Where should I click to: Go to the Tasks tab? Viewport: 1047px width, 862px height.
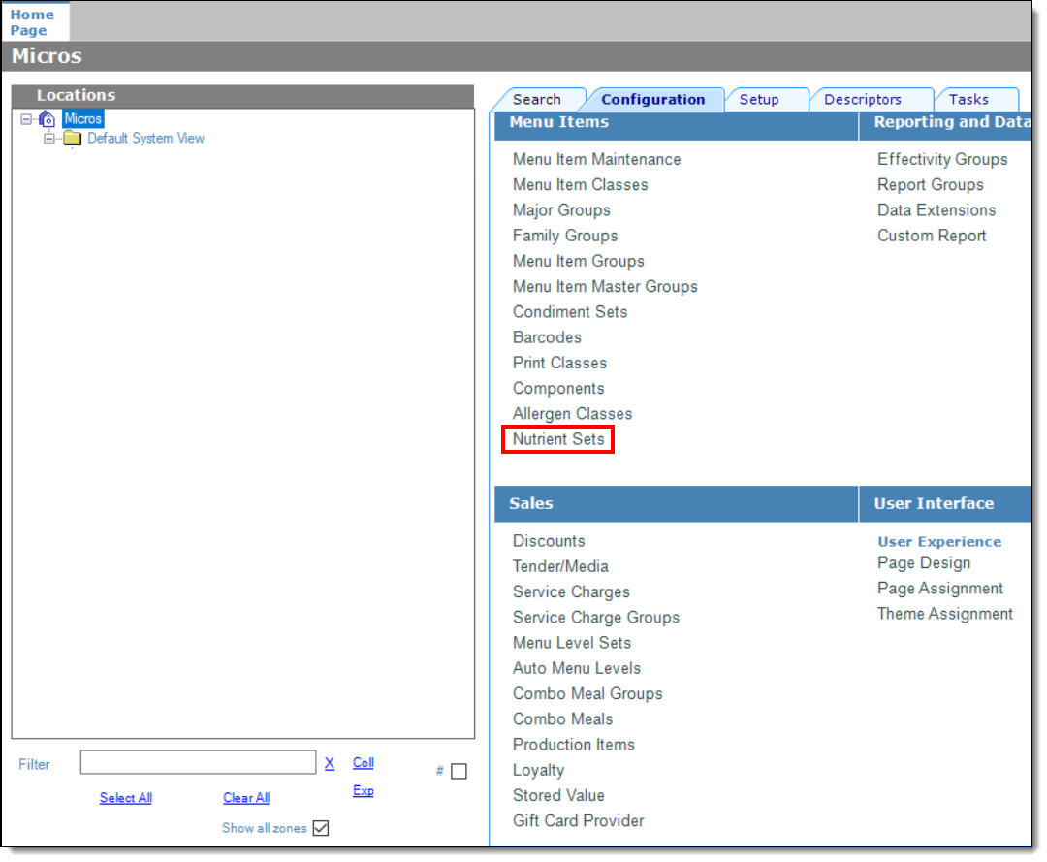point(968,100)
